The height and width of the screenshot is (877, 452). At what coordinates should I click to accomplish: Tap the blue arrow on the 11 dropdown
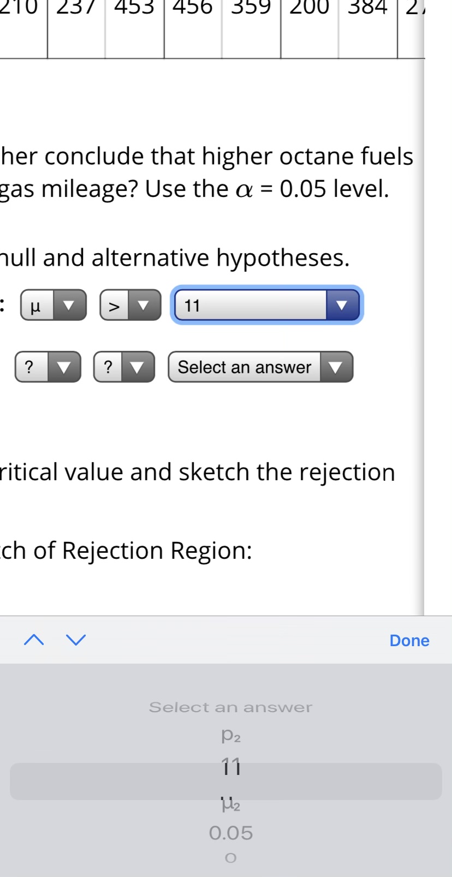(342, 305)
